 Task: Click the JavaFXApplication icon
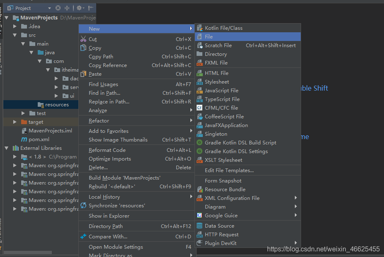(199, 125)
